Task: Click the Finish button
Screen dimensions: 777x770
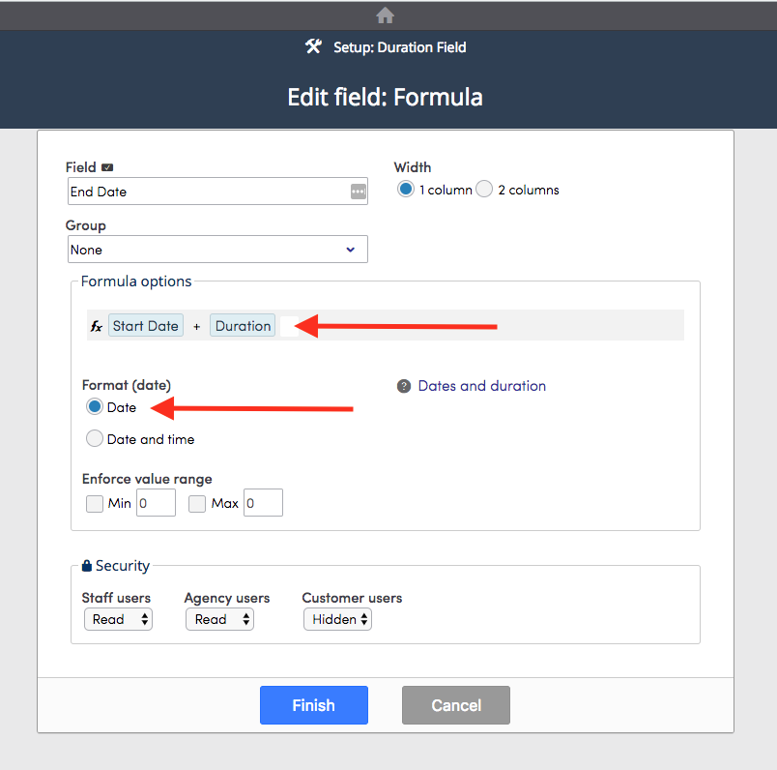Action: (313, 705)
